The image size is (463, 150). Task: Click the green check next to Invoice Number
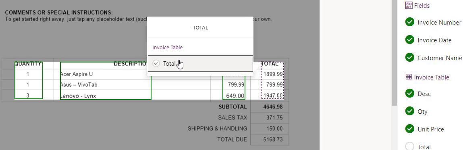click(x=409, y=22)
